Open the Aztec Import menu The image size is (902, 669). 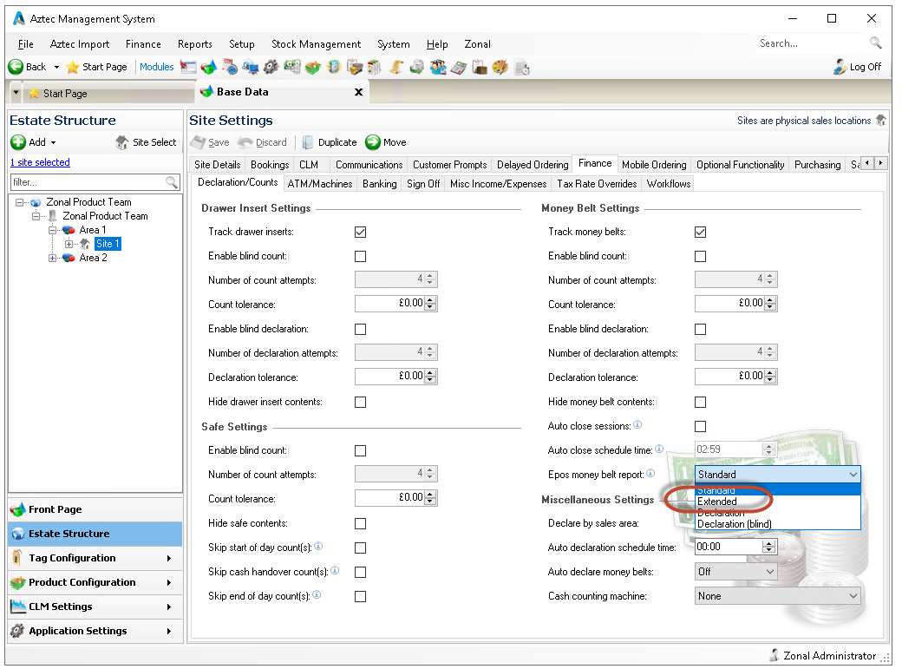[x=80, y=43]
